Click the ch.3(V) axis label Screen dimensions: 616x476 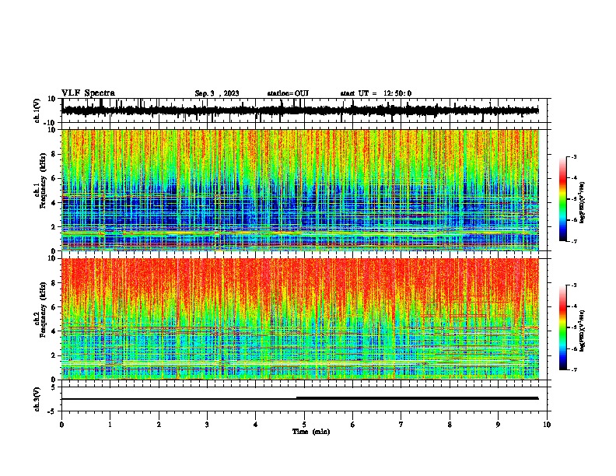point(37,399)
